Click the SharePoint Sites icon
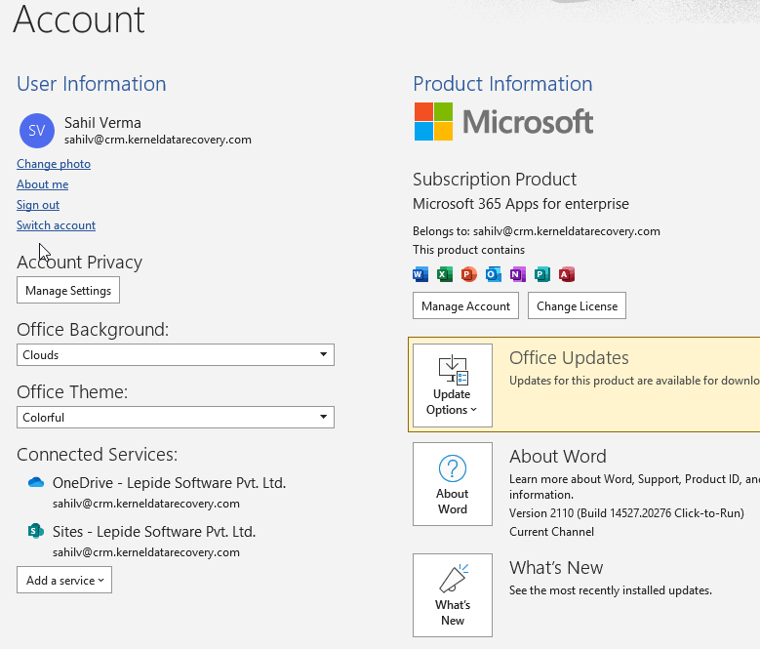Image resolution: width=760 pixels, height=649 pixels. (36, 531)
